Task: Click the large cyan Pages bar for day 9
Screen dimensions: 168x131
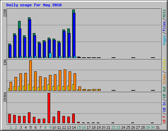Action: click(50, 55)
